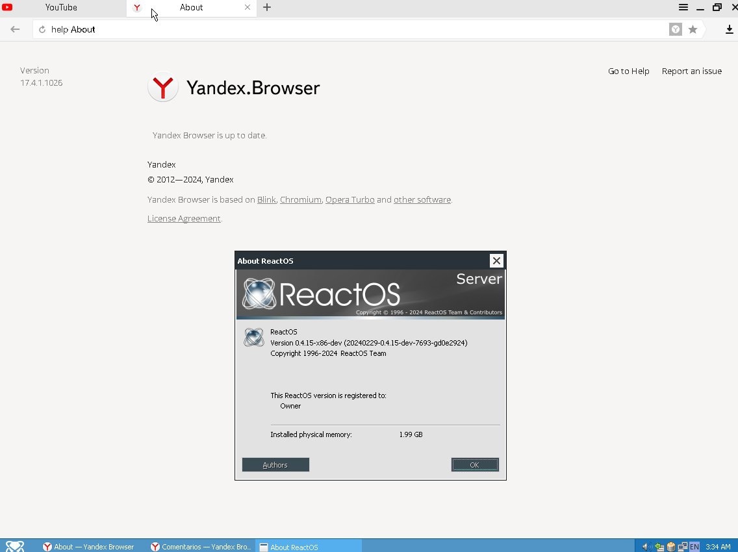Click the 'Yandex Browser is up to date.' text
The height and width of the screenshot is (552, 738).
pyautogui.click(x=209, y=136)
